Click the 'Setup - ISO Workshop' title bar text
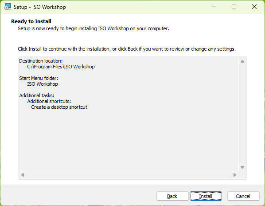 coord(40,7)
